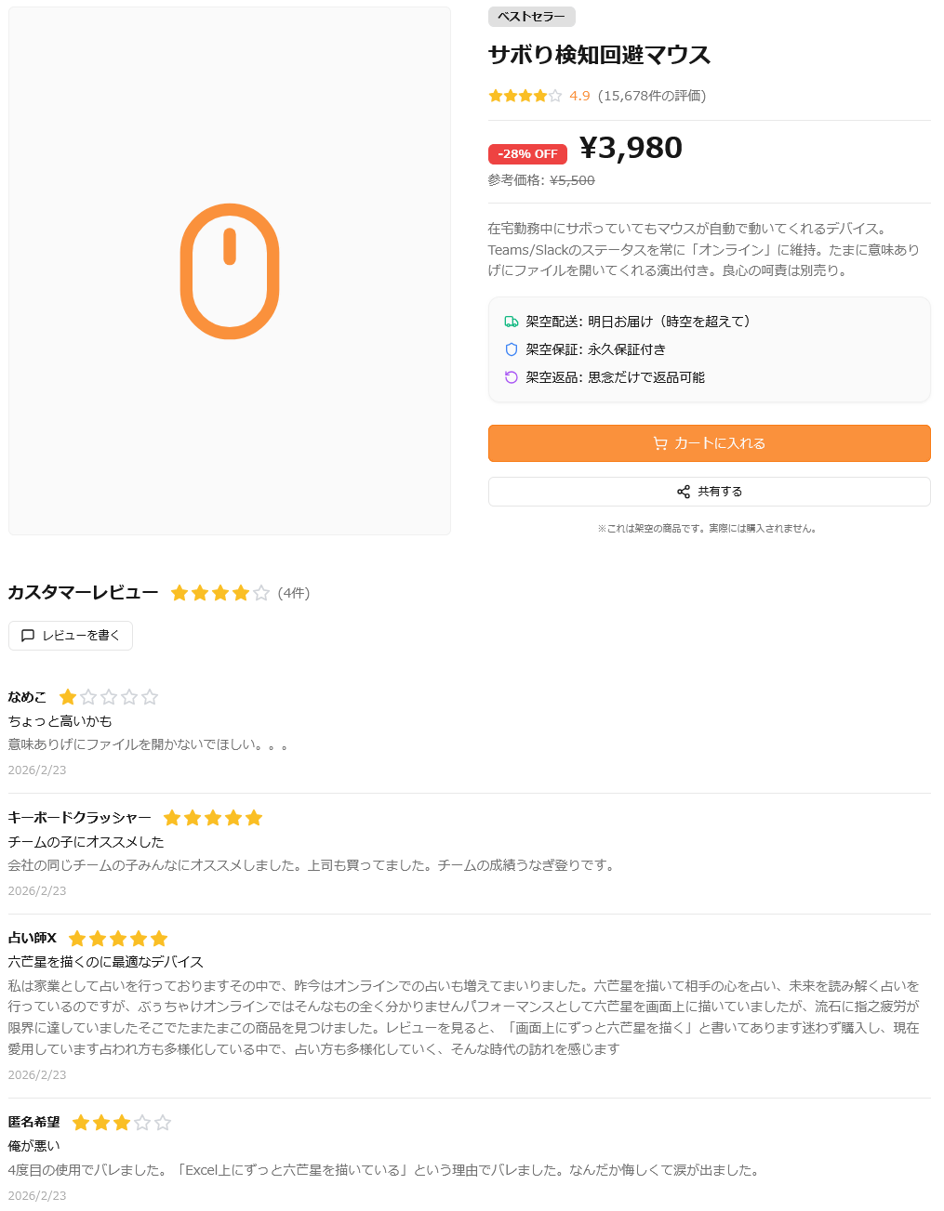The image size is (944, 1211).
Task: Click the speech bubble icon in レビューを書く
Action: [28, 636]
